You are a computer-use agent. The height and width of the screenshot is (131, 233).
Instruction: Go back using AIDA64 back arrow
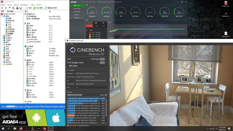(x=2, y=8)
